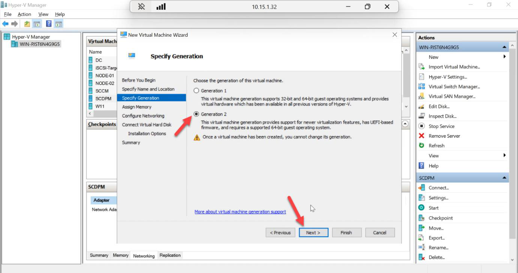Click Inspect Disk action

point(443,116)
